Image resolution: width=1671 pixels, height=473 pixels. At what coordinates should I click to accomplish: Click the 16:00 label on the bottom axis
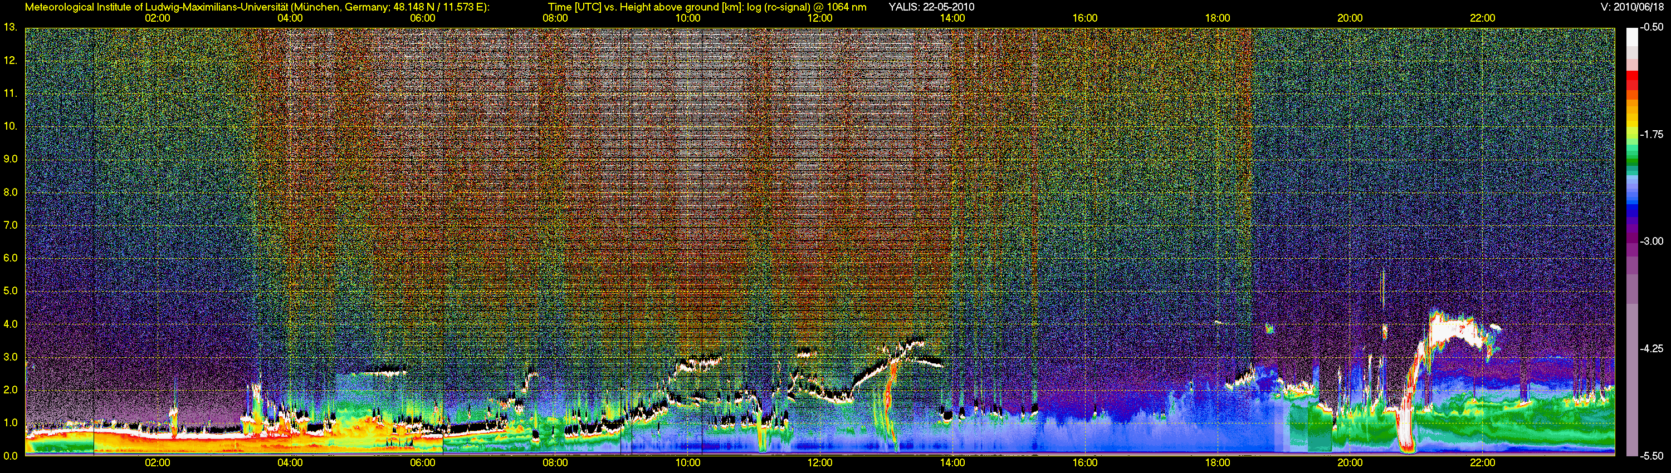[1084, 462]
